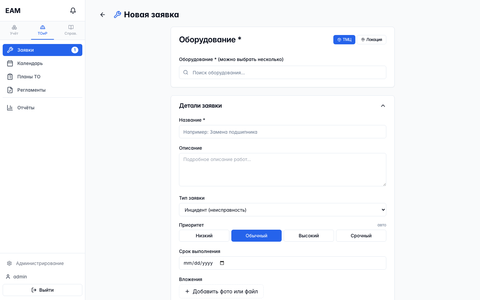Click the plus icon for adding attachment

pos(187,291)
